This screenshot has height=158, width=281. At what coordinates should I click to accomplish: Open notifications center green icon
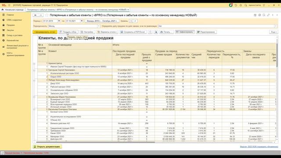click(231, 5)
